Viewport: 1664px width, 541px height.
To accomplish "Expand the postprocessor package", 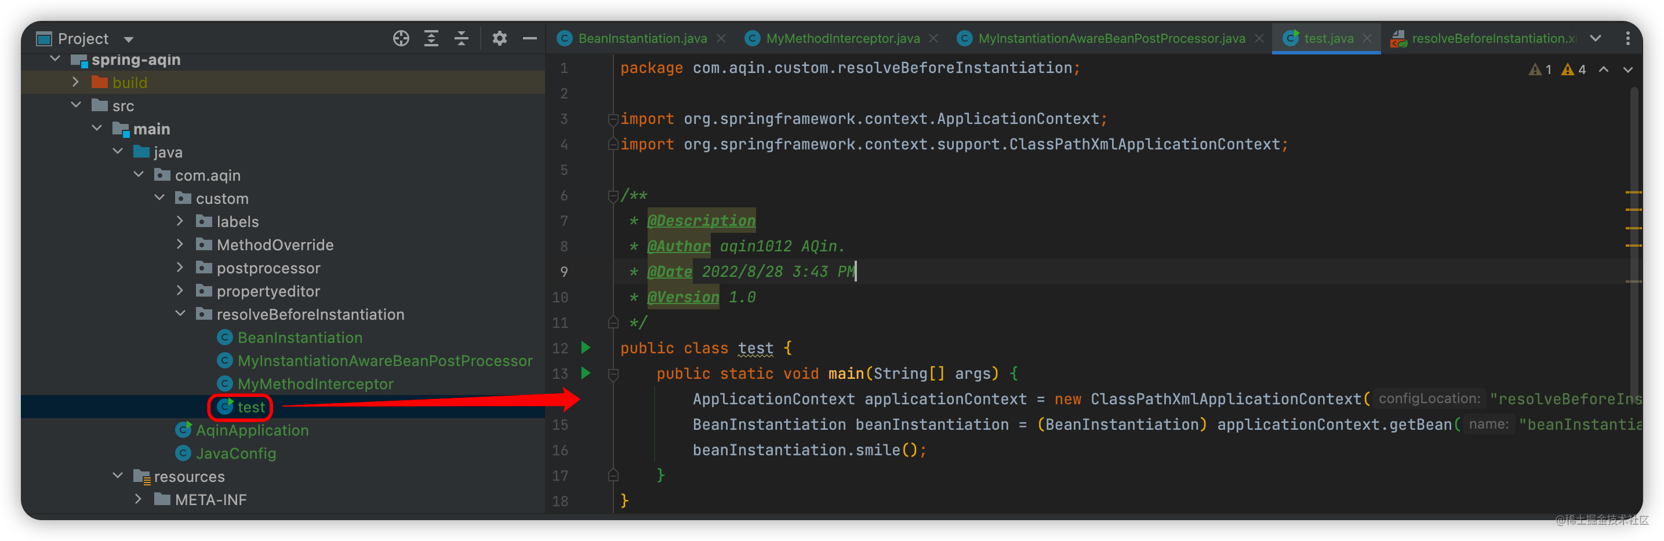I will [180, 268].
